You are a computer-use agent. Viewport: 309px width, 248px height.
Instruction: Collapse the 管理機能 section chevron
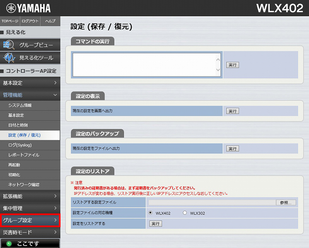pyautogui.click(x=56, y=95)
